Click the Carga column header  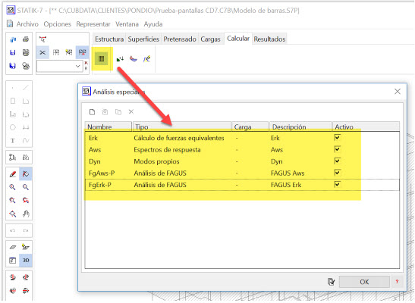(x=250, y=127)
